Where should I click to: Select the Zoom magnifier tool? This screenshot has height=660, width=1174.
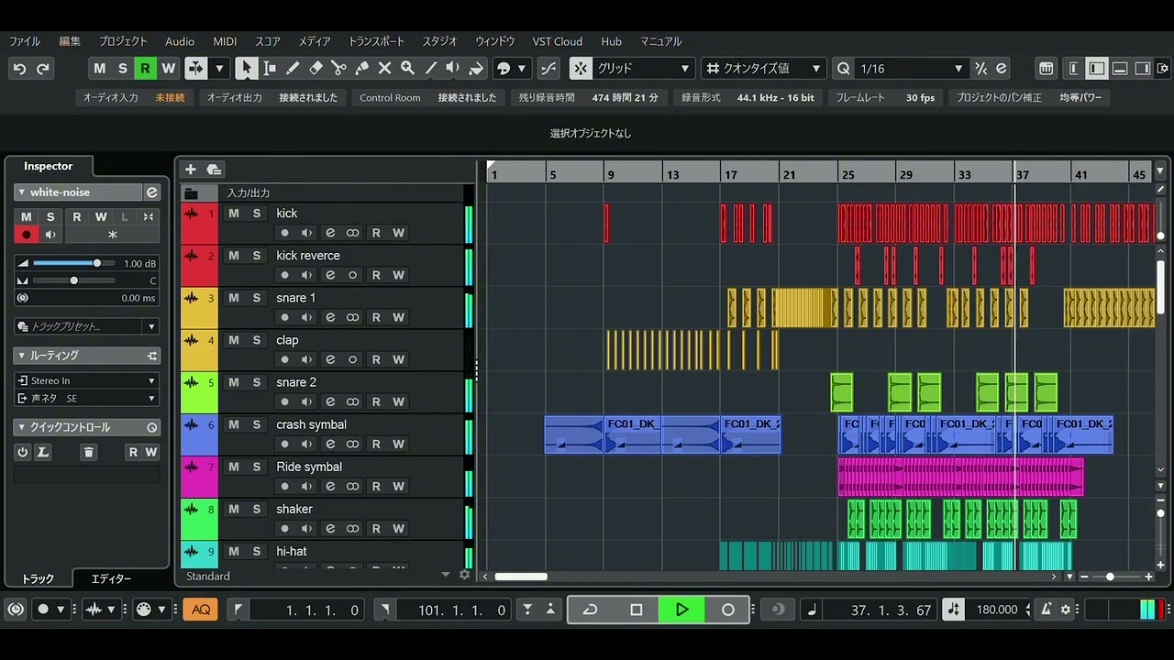tap(407, 69)
